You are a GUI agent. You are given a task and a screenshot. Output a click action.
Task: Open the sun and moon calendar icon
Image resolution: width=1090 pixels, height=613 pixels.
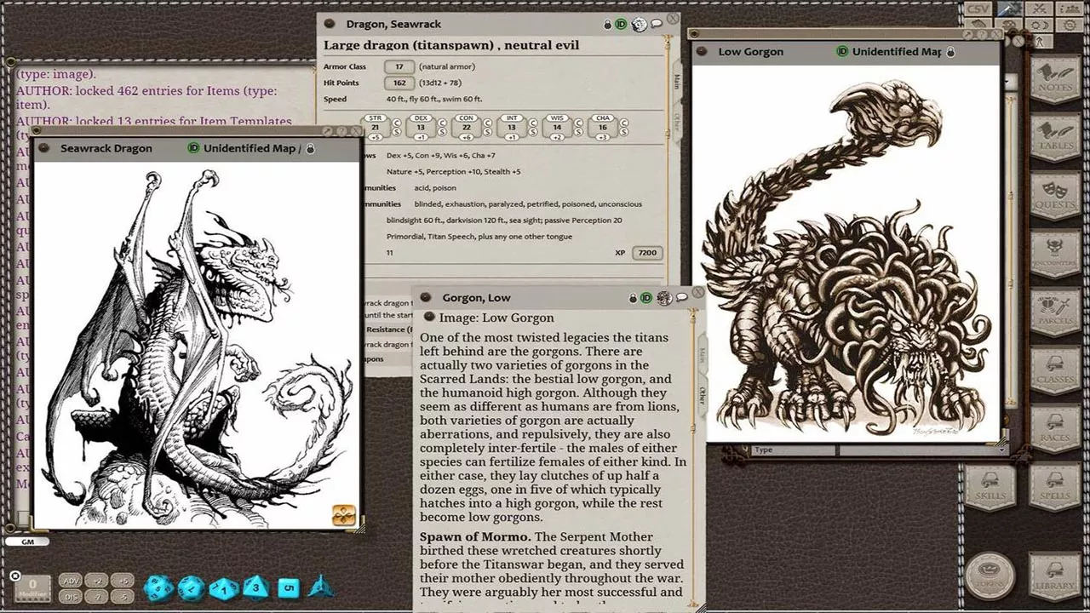[x=1040, y=26]
